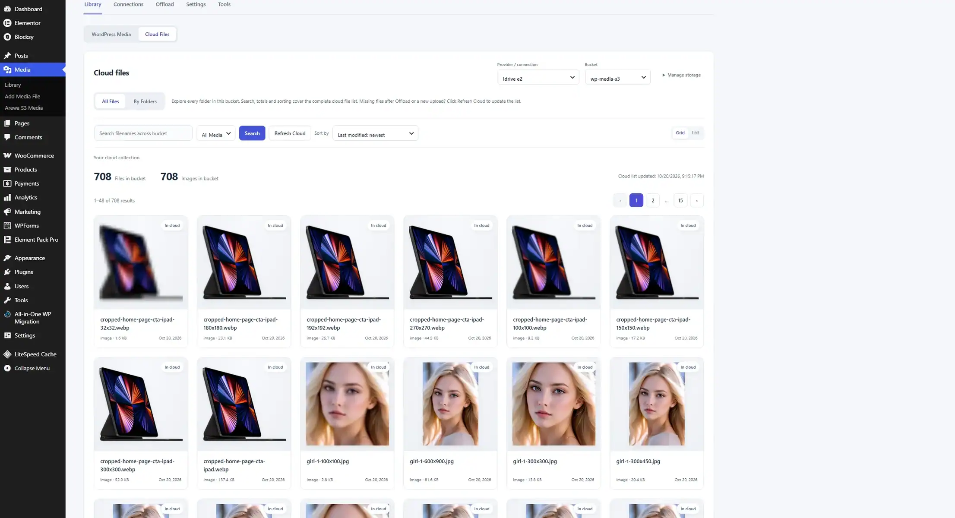The image size is (955, 518).
Task: Select the By Folders view
Action: tap(145, 101)
